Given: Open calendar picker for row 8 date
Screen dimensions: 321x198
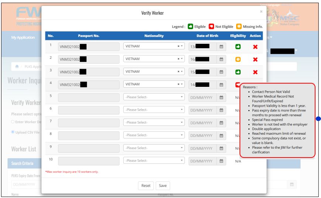Looking at the screenshot, I should point(221,135).
